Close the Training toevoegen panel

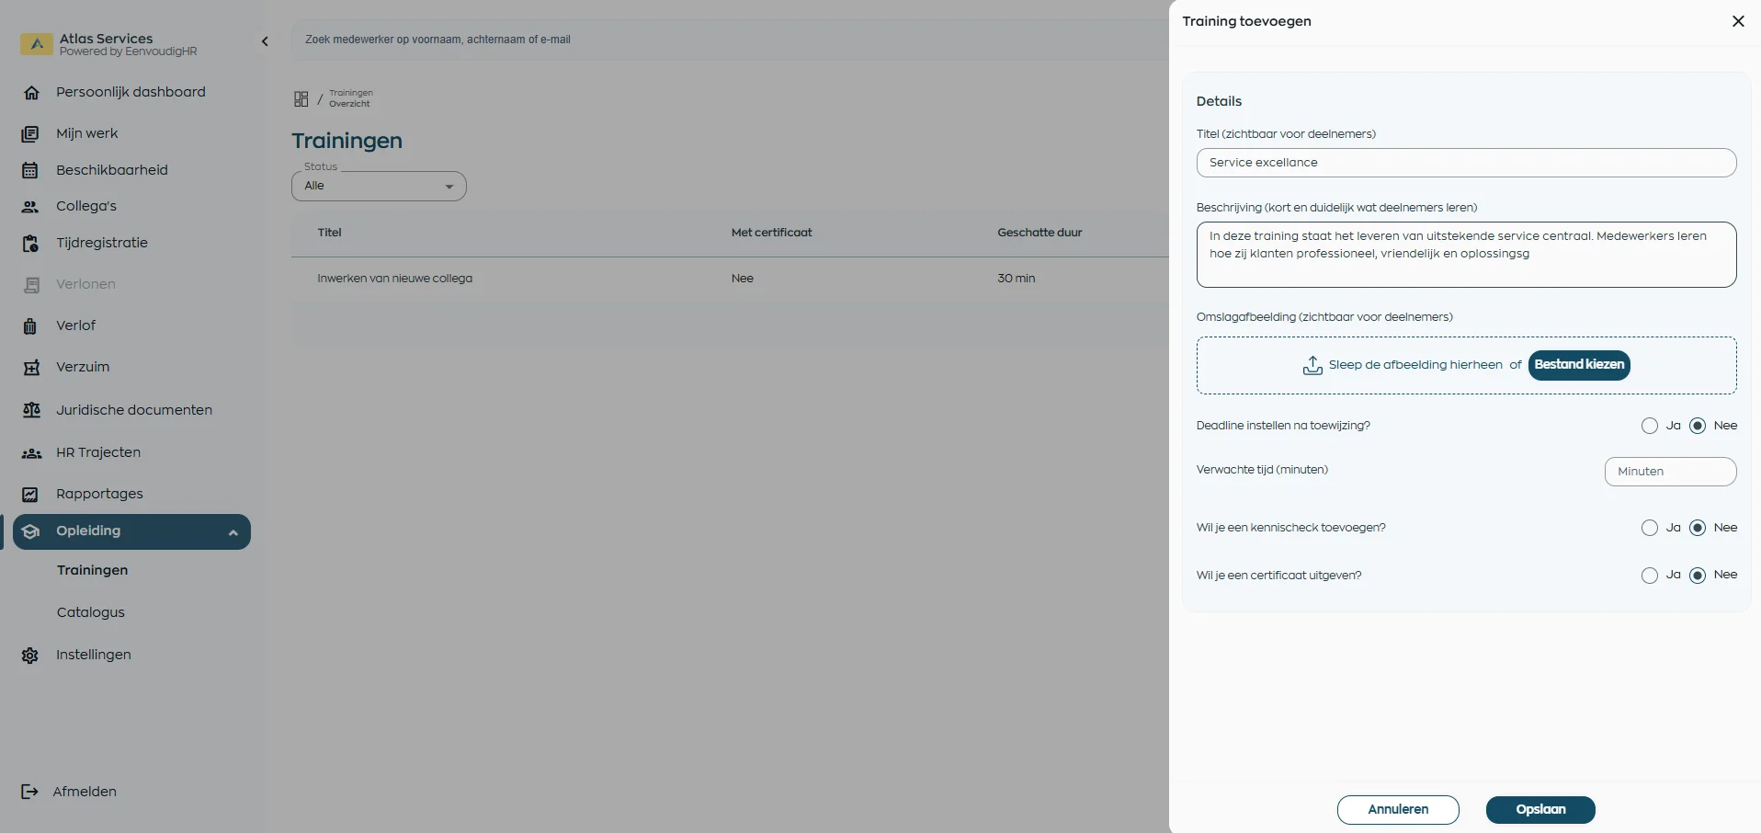click(x=1737, y=21)
